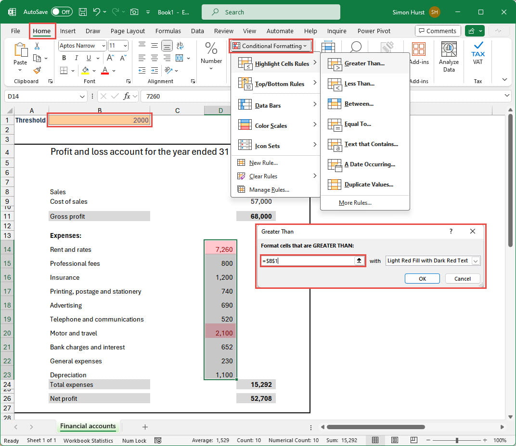
Task: Select the Duplicate Values menu item
Action: click(x=368, y=185)
